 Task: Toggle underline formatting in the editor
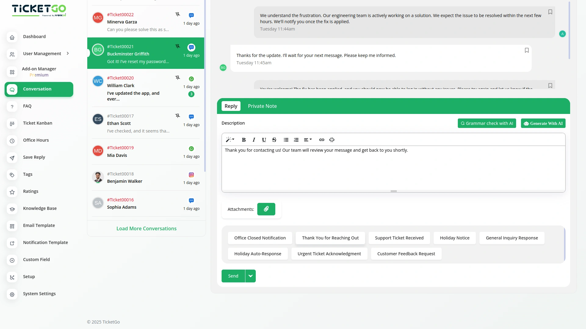(264, 140)
